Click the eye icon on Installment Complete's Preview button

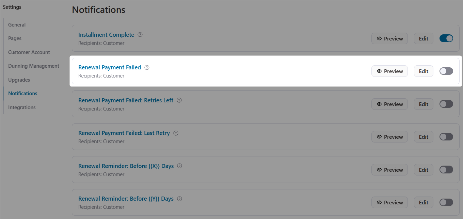click(379, 38)
